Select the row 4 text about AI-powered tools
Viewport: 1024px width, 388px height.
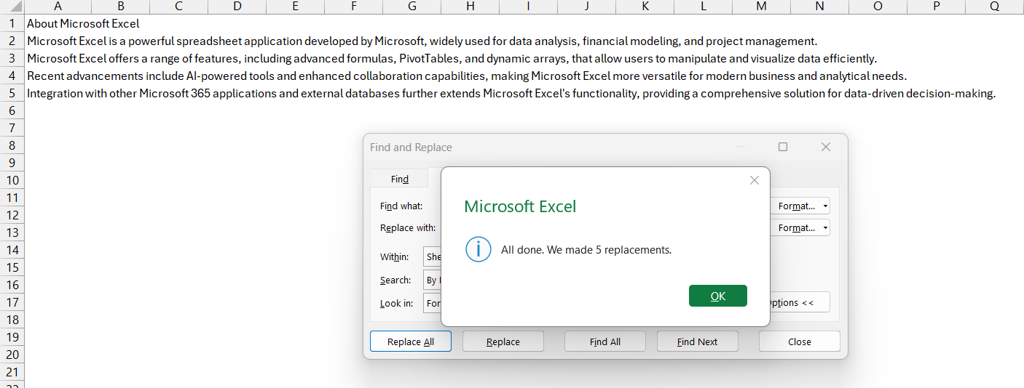click(x=467, y=76)
